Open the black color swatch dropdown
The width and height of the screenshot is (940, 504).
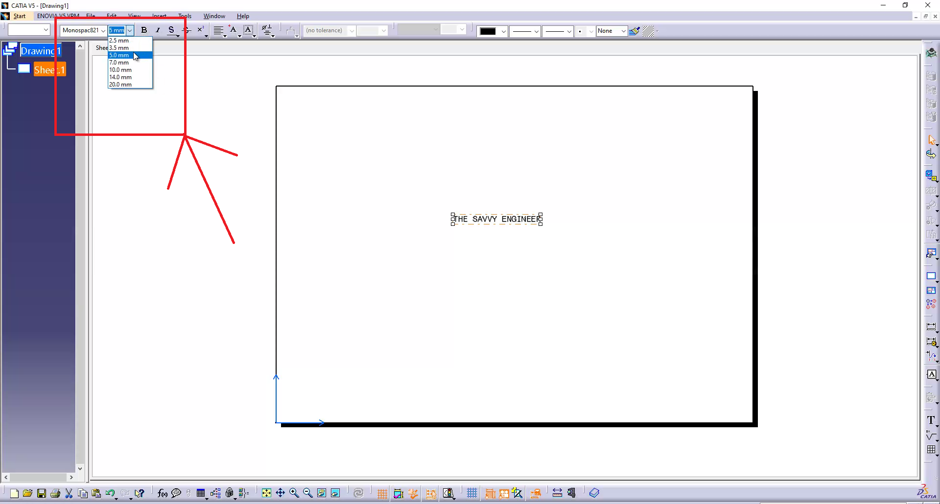(x=503, y=31)
